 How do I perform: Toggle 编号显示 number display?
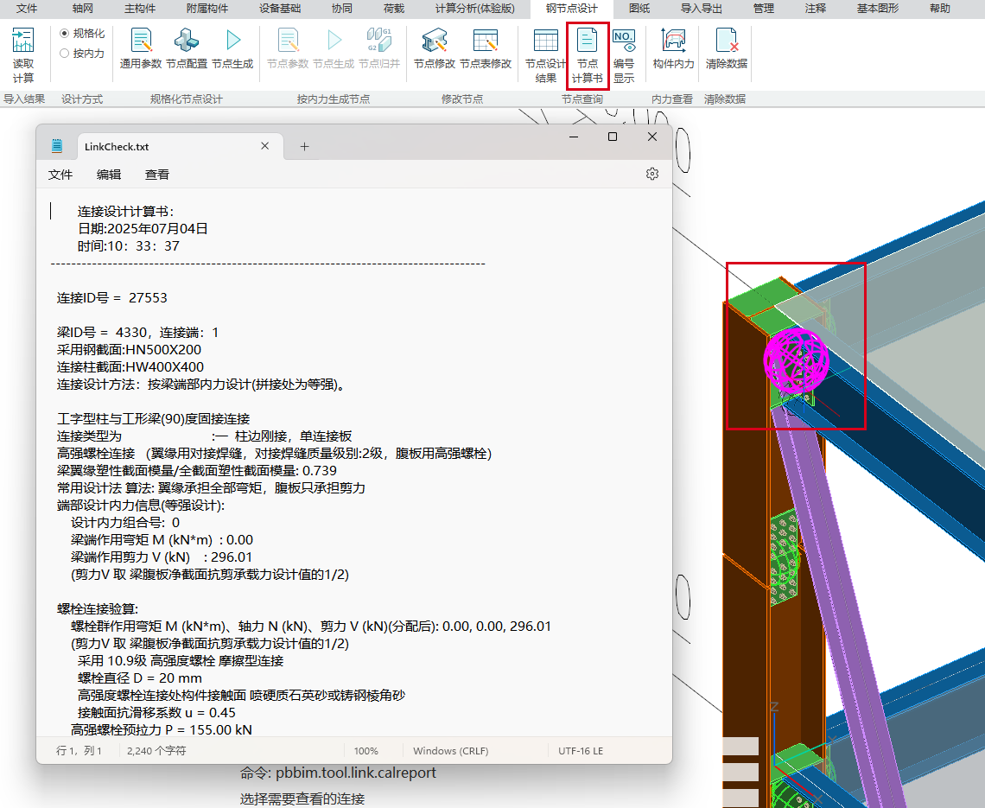click(624, 54)
